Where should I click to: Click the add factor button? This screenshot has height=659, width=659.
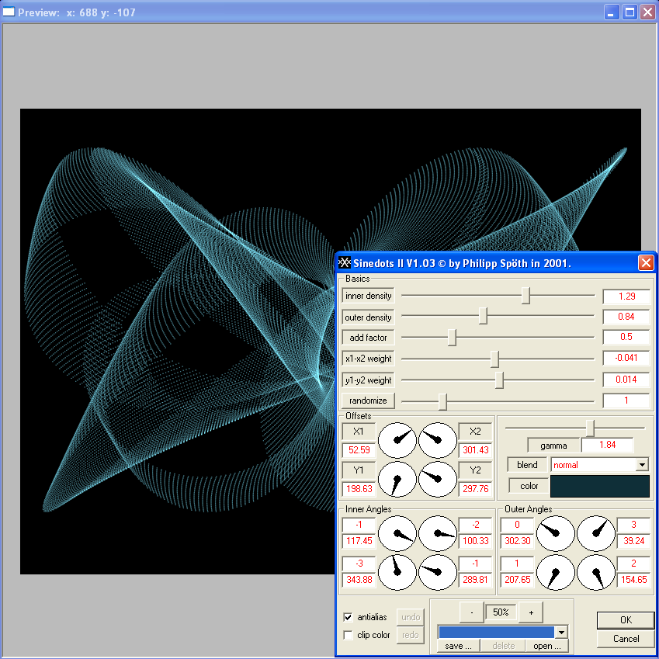coord(368,338)
